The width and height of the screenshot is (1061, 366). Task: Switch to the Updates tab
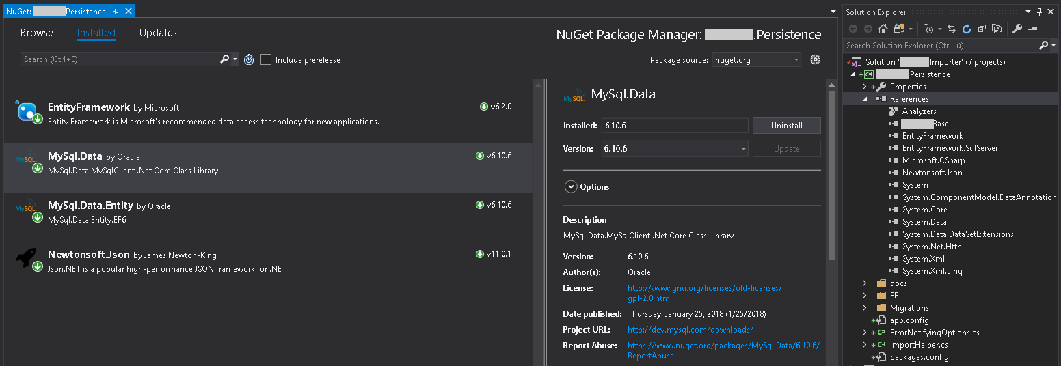point(158,33)
